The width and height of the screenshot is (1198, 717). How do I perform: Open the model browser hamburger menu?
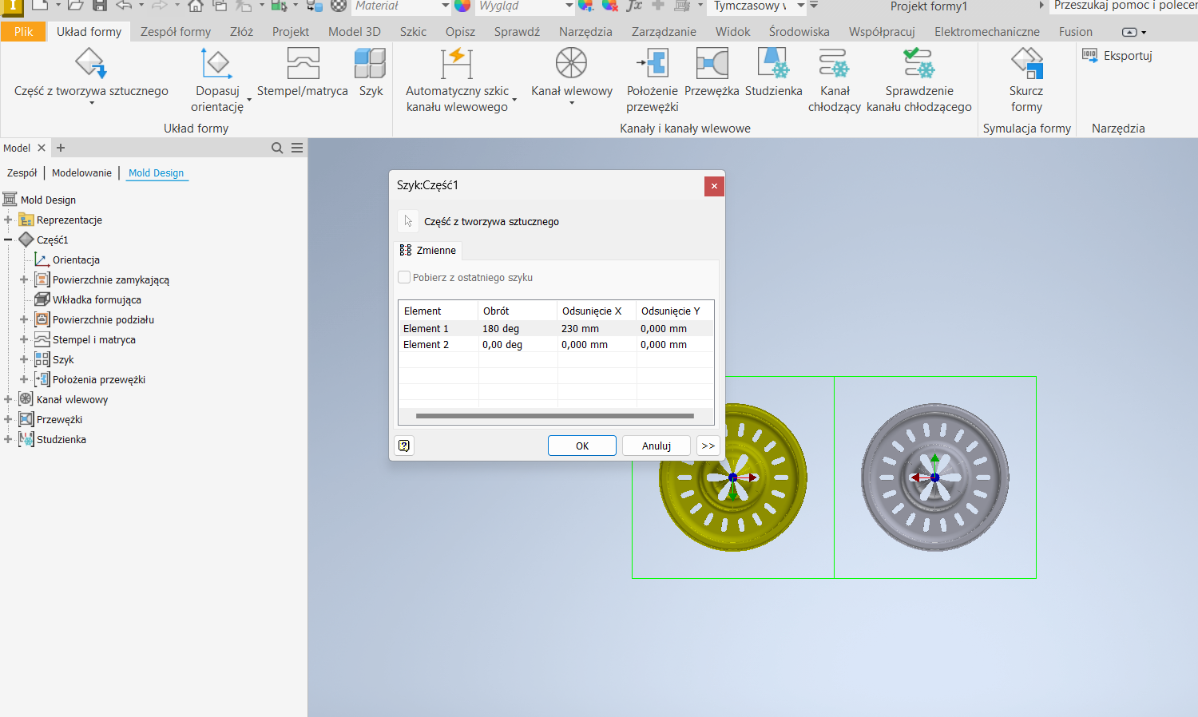[x=297, y=148]
